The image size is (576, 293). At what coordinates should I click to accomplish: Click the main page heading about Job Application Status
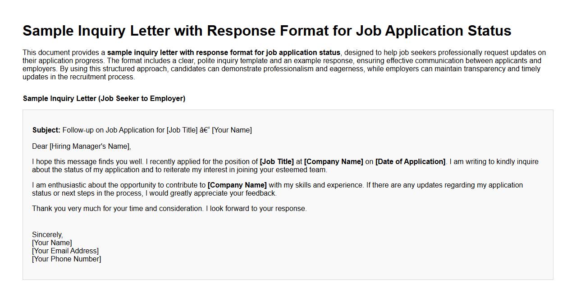point(267,31)
